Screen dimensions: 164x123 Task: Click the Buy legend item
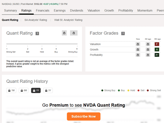(x=121, y=90)
